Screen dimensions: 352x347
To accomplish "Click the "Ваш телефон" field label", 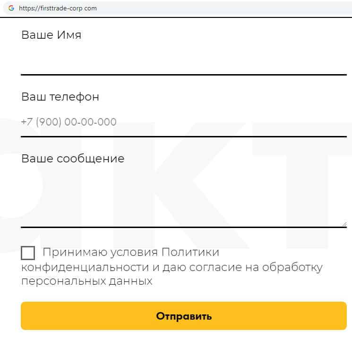I will (60, 97).
